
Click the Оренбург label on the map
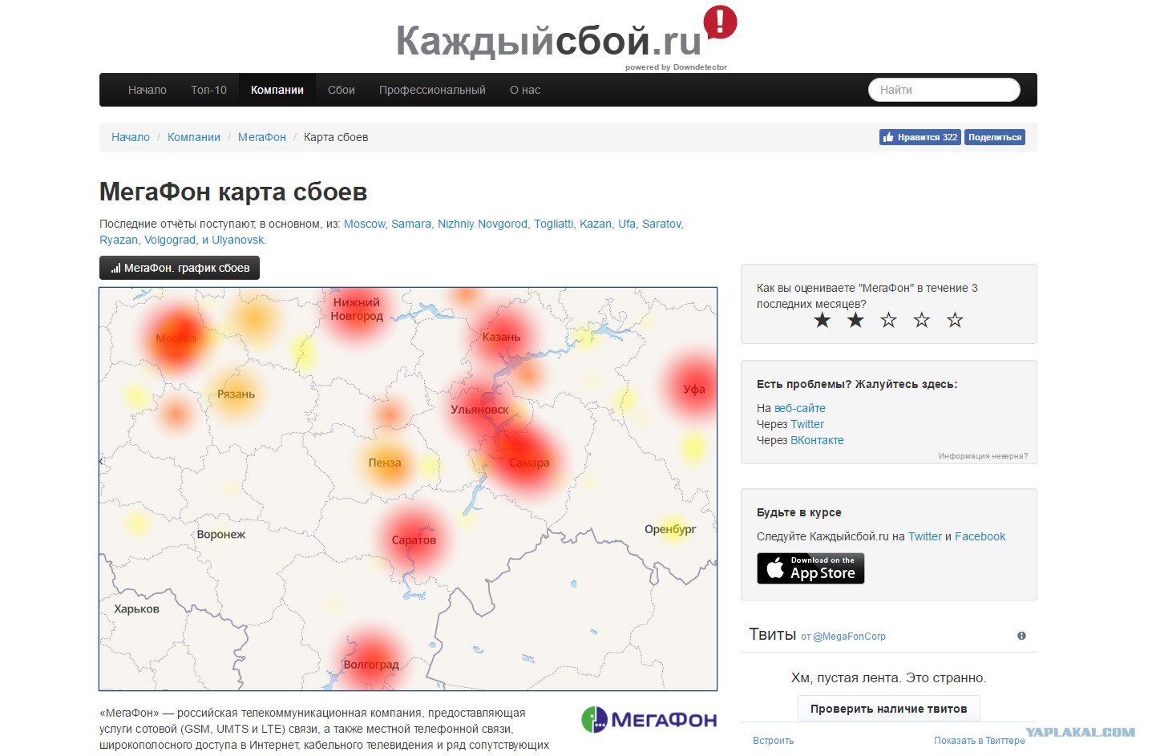tap(670, 530)
